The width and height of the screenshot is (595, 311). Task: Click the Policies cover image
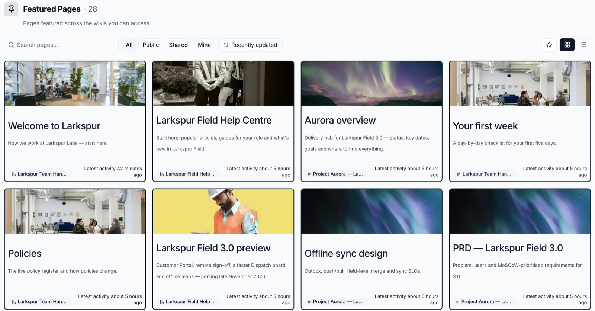coord(75,211)
